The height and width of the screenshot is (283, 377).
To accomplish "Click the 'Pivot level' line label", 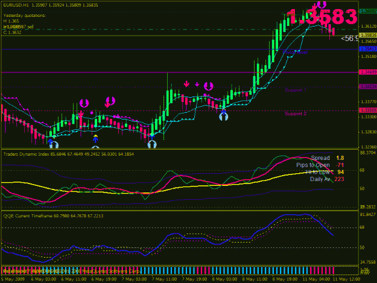I will pos(295,52).
